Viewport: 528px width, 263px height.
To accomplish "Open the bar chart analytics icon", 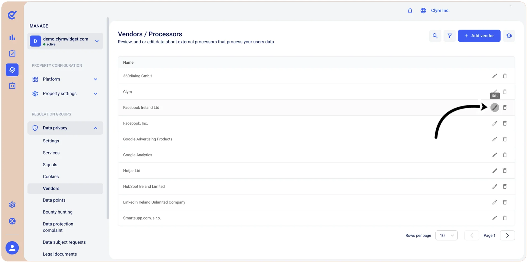I will 12,37.
